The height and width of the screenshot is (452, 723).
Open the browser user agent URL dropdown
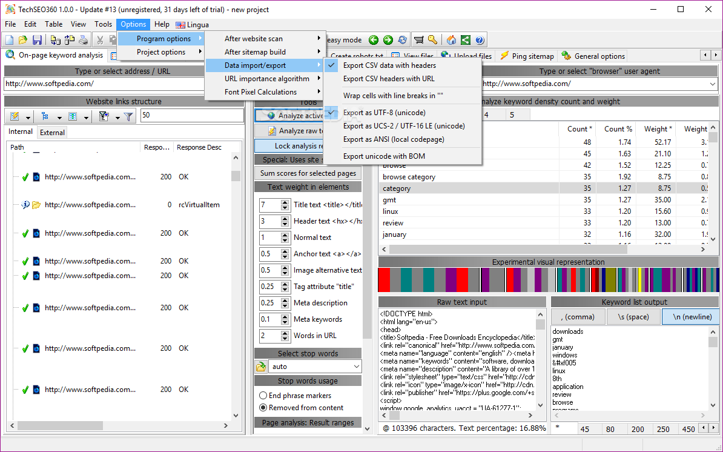(713, 84)
